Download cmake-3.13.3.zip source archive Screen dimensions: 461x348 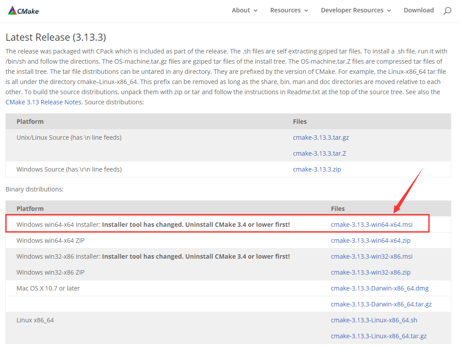pyautogui.click(x=317, y=169)
